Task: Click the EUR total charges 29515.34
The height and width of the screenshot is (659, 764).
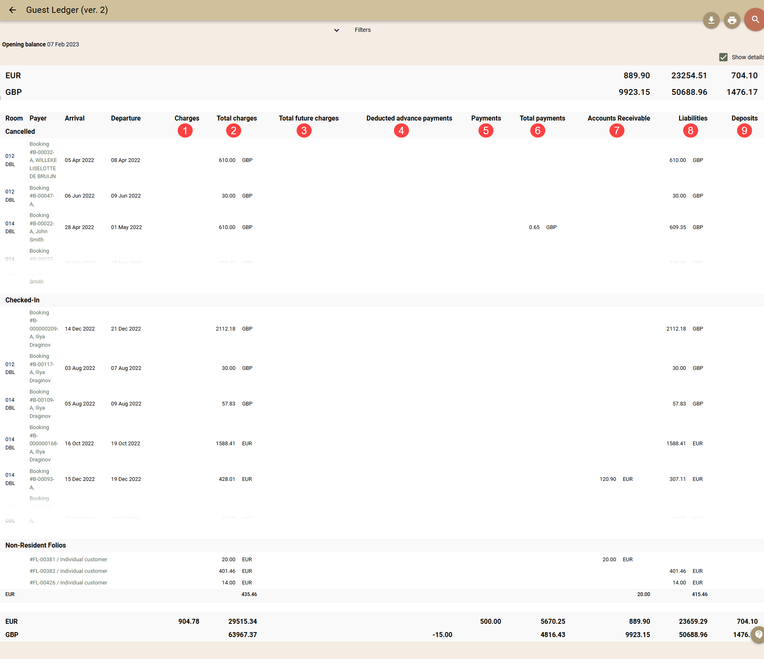Action: 242,621
